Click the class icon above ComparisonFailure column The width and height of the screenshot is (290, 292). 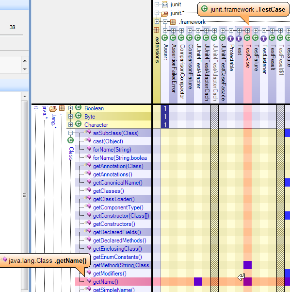point(190,38)
